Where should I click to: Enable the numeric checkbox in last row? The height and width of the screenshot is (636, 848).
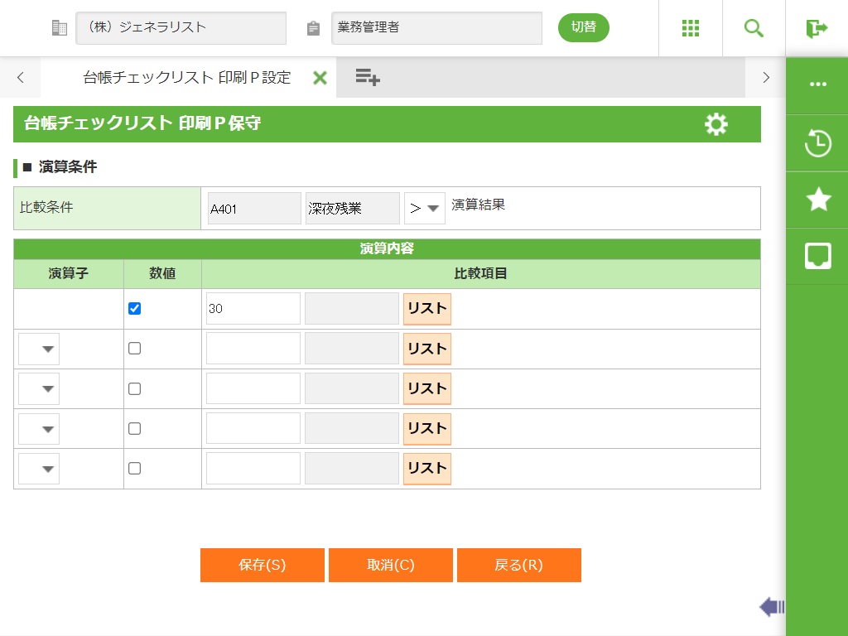pos(135,468)
